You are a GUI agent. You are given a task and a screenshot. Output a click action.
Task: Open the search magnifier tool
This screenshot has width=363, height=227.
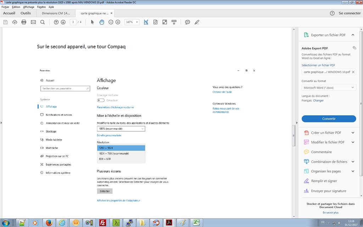43,22
